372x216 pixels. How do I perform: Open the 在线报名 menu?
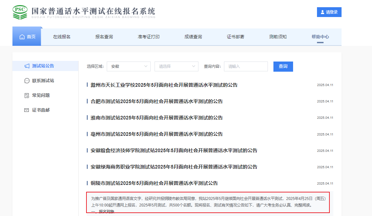[62, 37]
